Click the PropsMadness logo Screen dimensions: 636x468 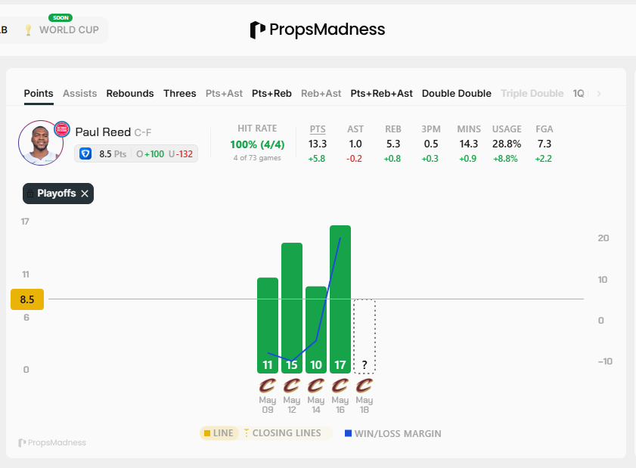point(317,29)
